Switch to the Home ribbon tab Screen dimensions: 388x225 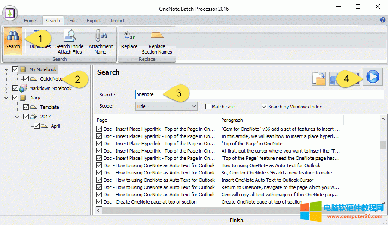click(x=30, y=21)
